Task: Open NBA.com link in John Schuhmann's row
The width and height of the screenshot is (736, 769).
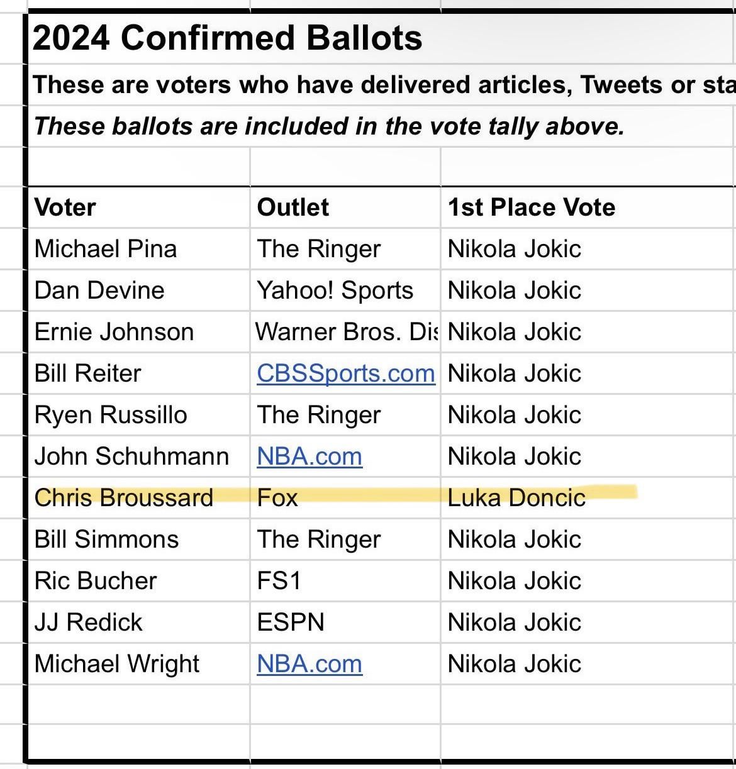Action: point(309,456)
